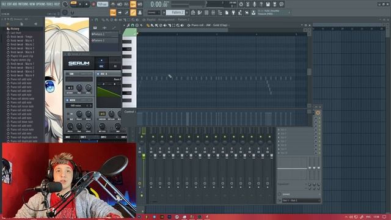Toggle the metronome icon
Screen dimensions: 391x220
[113, 4]
